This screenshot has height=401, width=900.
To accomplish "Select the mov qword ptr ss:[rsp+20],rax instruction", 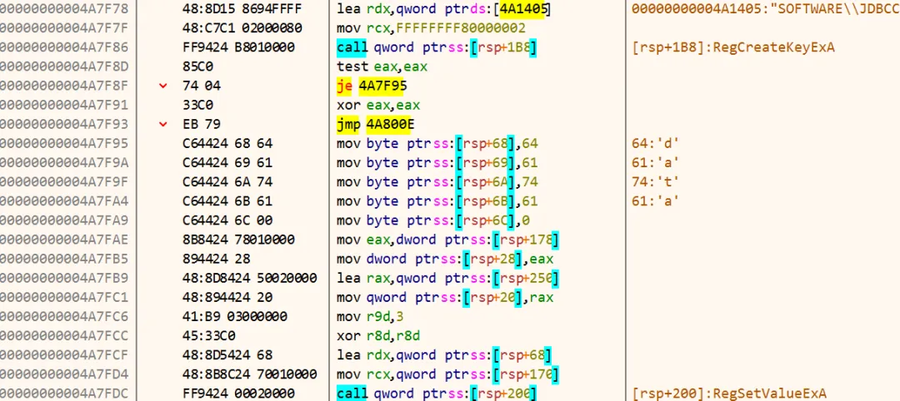I will coord(445,297).
